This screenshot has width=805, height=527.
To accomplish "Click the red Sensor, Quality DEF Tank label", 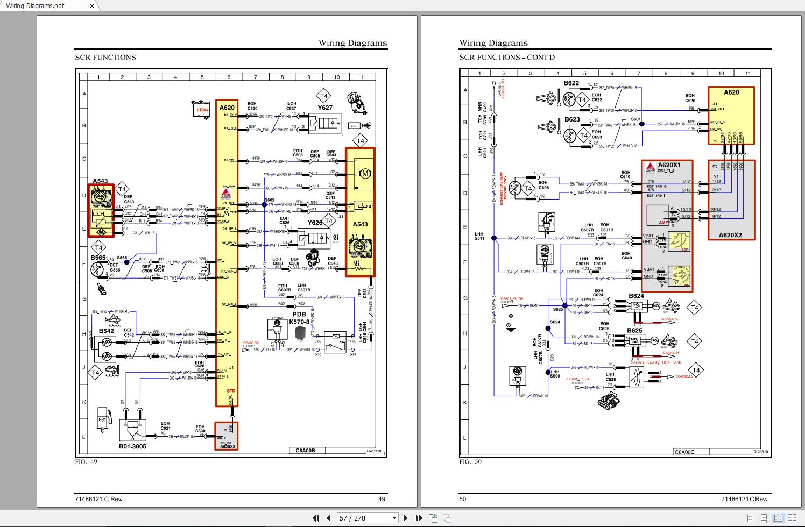I will coord(656,362).
